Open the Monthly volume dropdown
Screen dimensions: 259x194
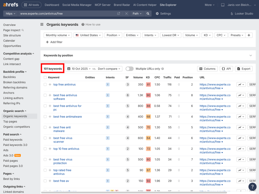click(58, 35)
